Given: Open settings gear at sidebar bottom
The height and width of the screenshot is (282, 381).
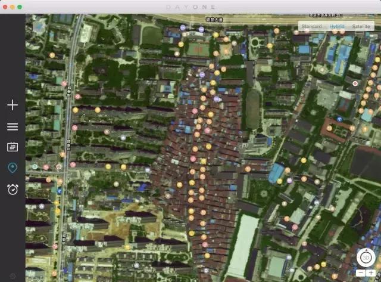Looking at the screenshot, I should pos(13,276).
